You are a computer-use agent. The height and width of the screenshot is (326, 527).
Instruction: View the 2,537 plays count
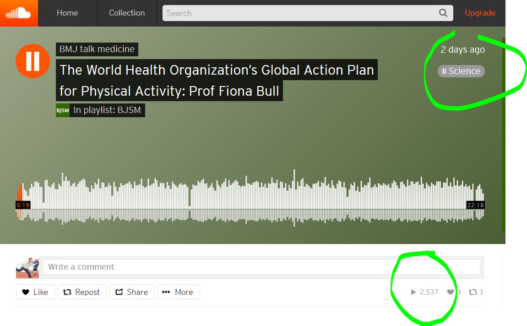pyautogui.click(x=424, y=292)
